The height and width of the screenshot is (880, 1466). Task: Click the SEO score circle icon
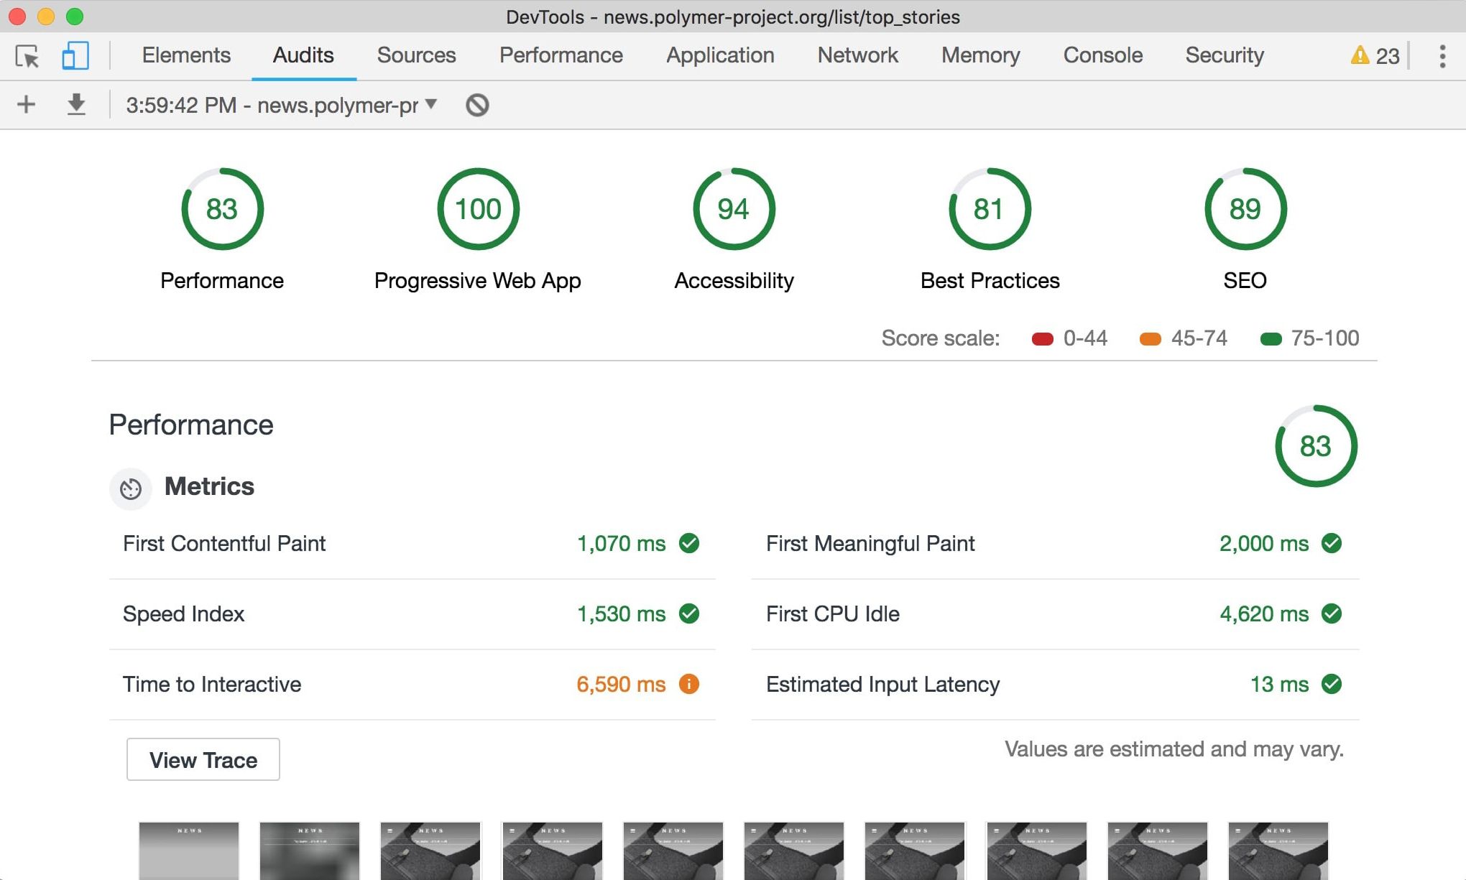[x=1245, y=208]
